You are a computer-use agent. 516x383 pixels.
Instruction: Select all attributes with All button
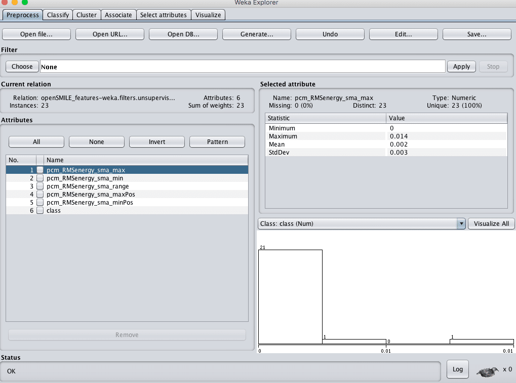point(36,142)
